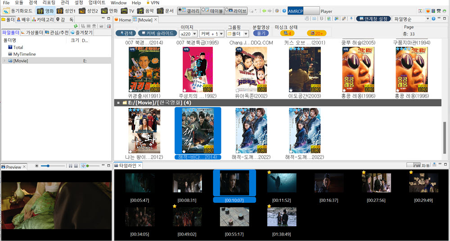The width and height of the screenshot is (450, 241).
Task: Open the 성인1 module
Action: [66, 11]
